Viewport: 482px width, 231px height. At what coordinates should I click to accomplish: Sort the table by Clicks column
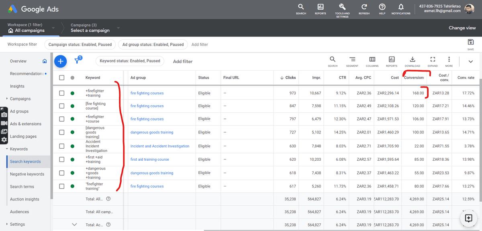point(288,78)
